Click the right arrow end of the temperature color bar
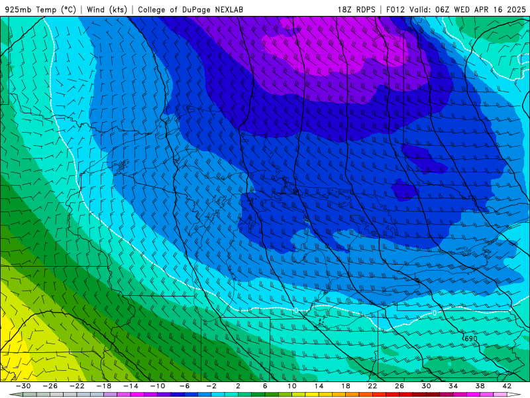530x398 pixels. (x=515, y=395)
